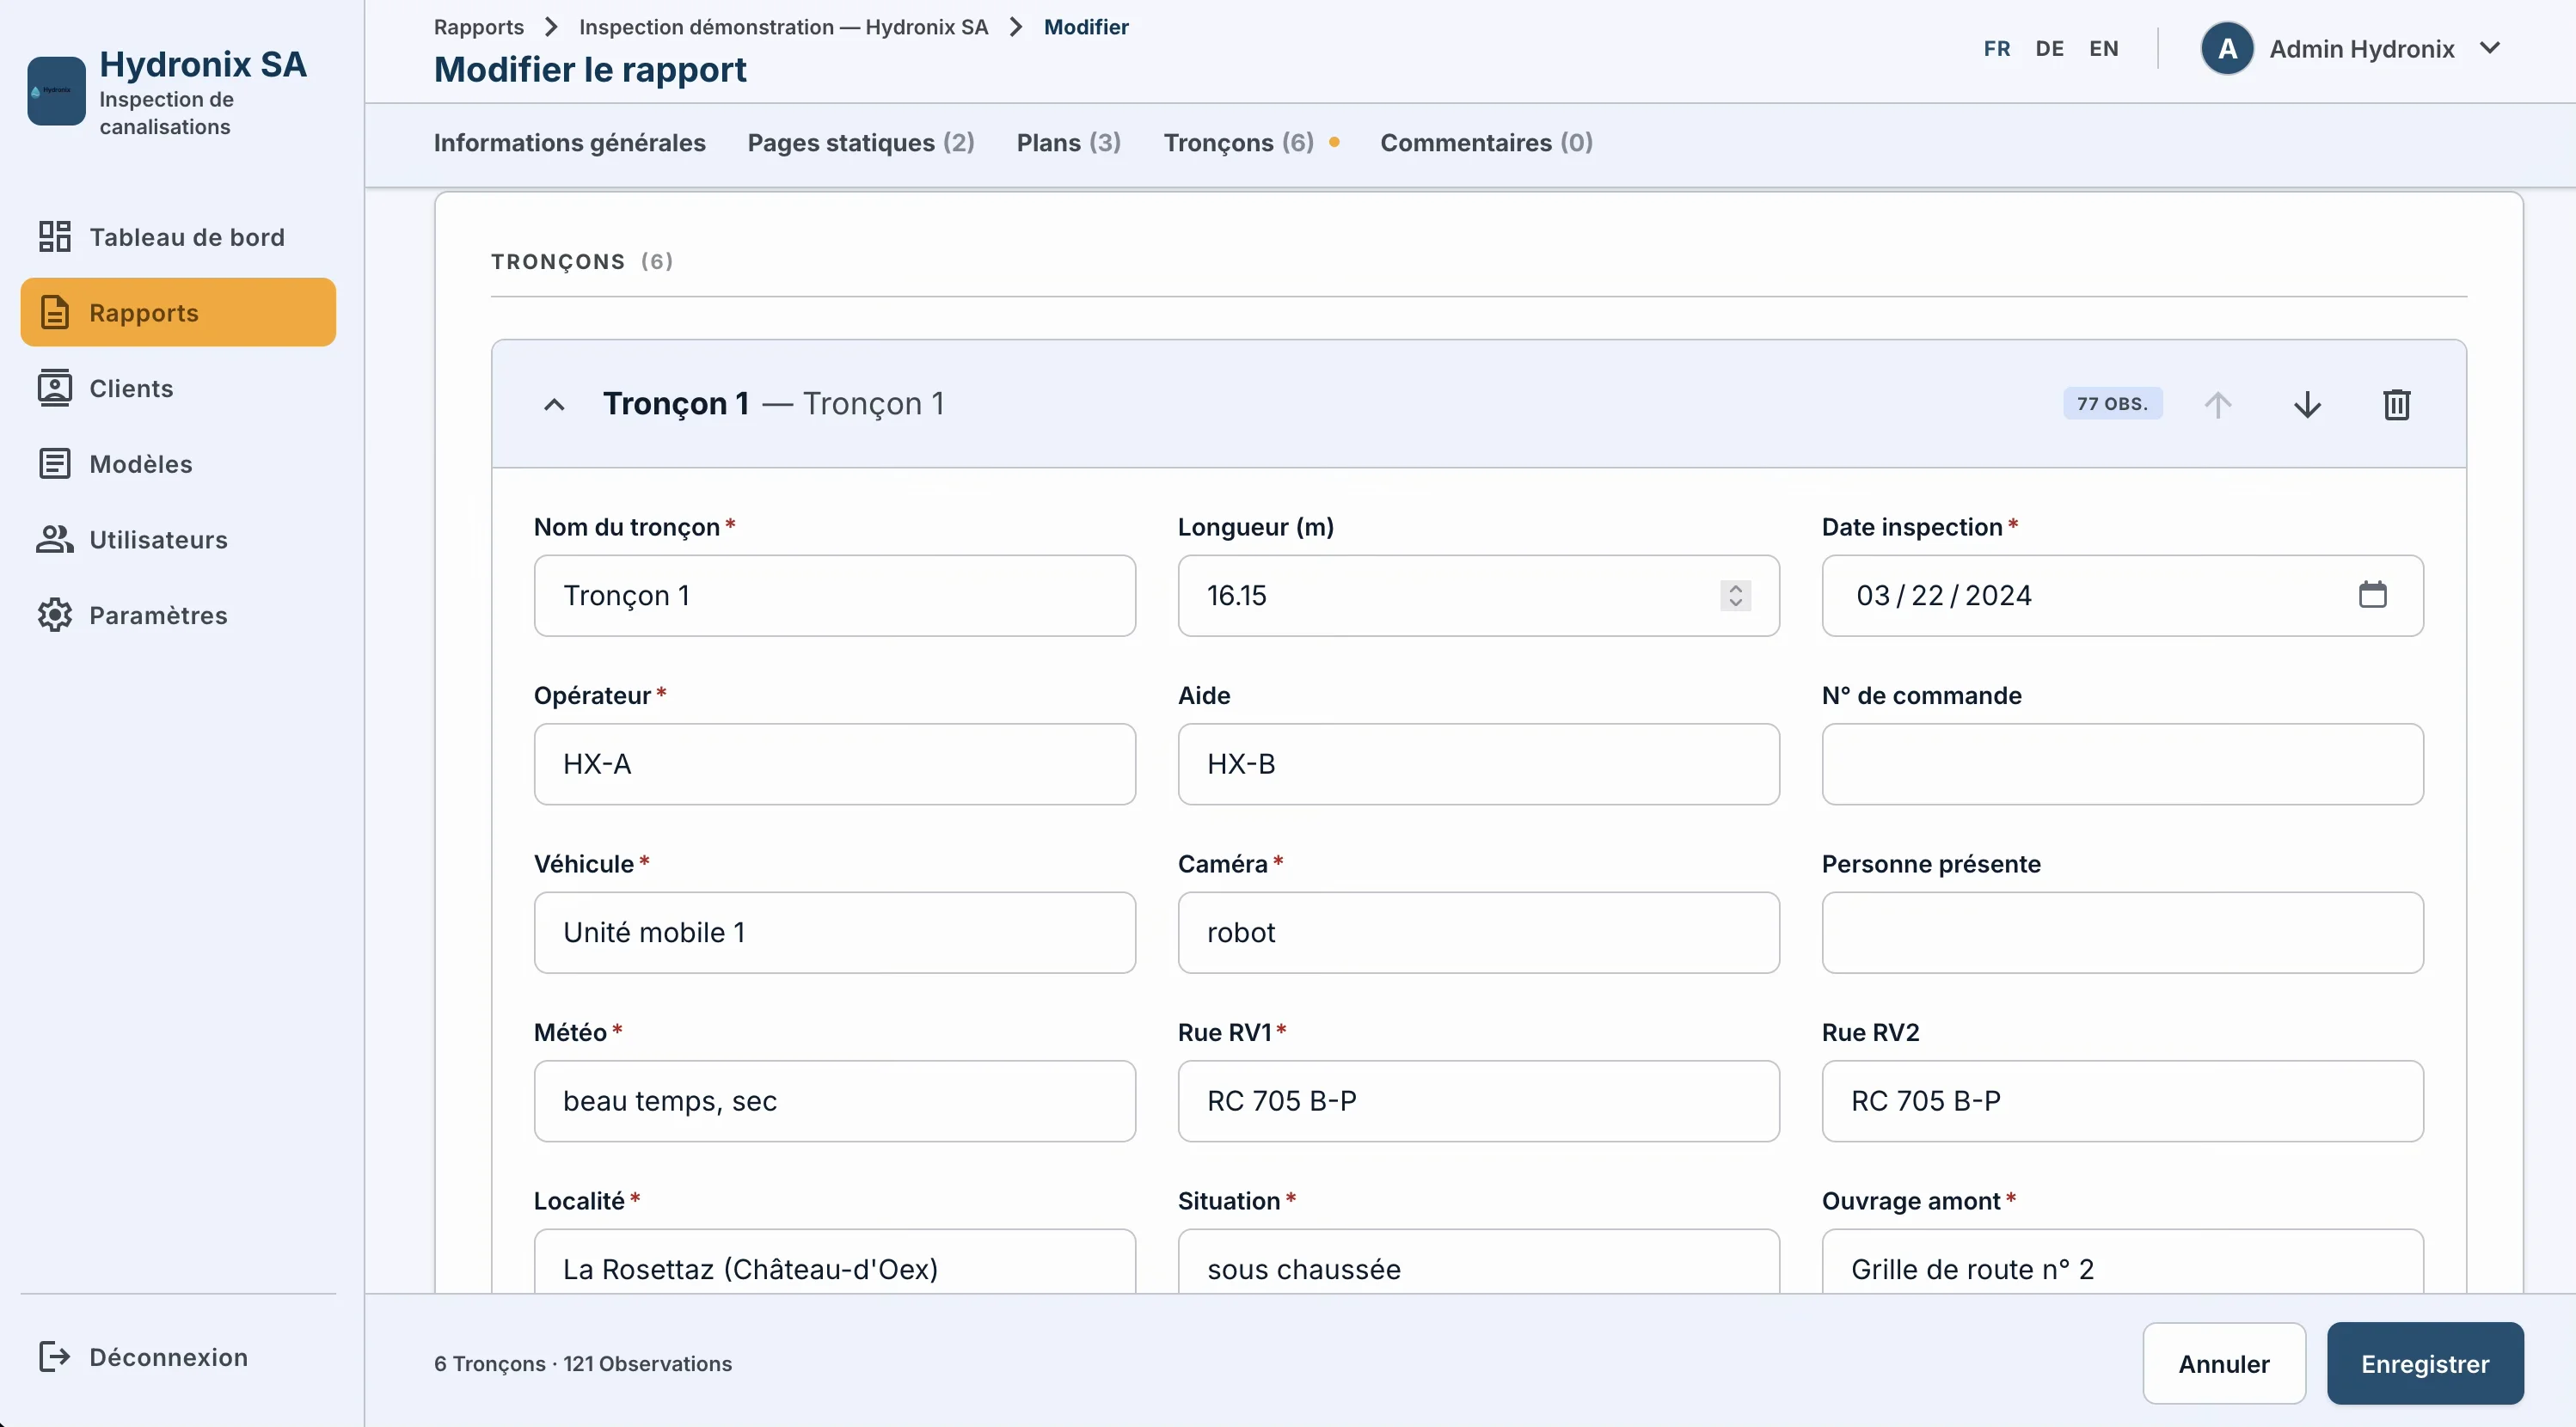This screenshot has width=2576, height=1427.
Task: Open the Plans (3) tab
Action: (1069, 143)
